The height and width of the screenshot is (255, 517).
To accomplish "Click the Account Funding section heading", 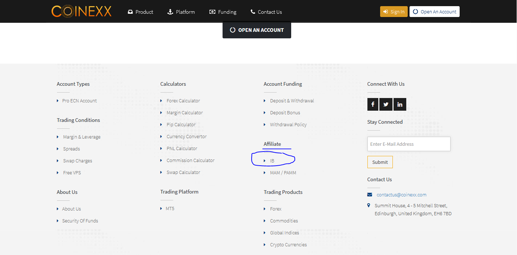I will tap(283, 84).
